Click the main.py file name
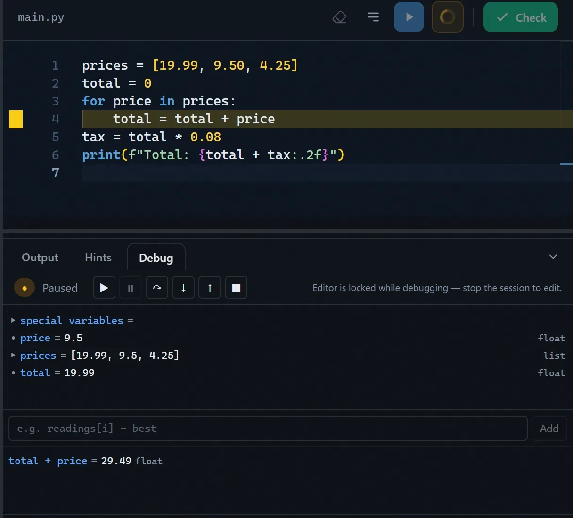This screenshot has height=518, width=573. click(41, 17)
